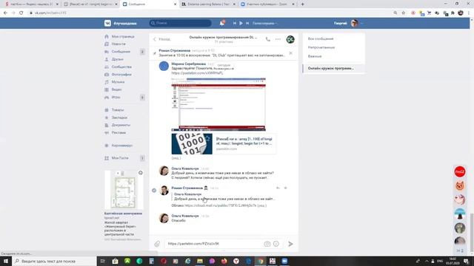
Task: Open Windows Start menu
Action: coord(6,261)
